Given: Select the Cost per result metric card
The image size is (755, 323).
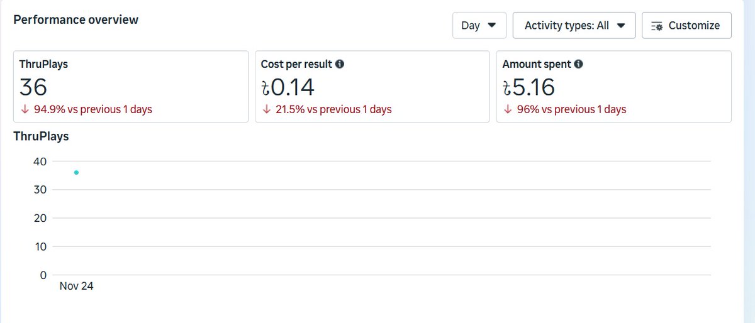Looking at the screenshot, I should pyautogui.click(x=372, y=87).
